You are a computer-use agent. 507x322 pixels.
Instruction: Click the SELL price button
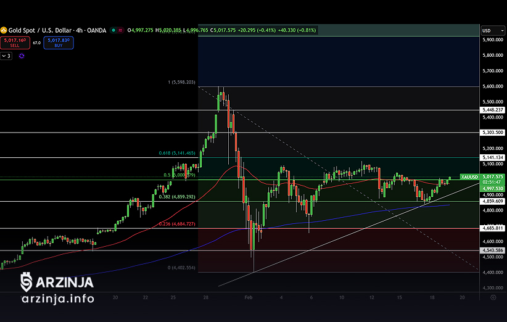point(14,43)
